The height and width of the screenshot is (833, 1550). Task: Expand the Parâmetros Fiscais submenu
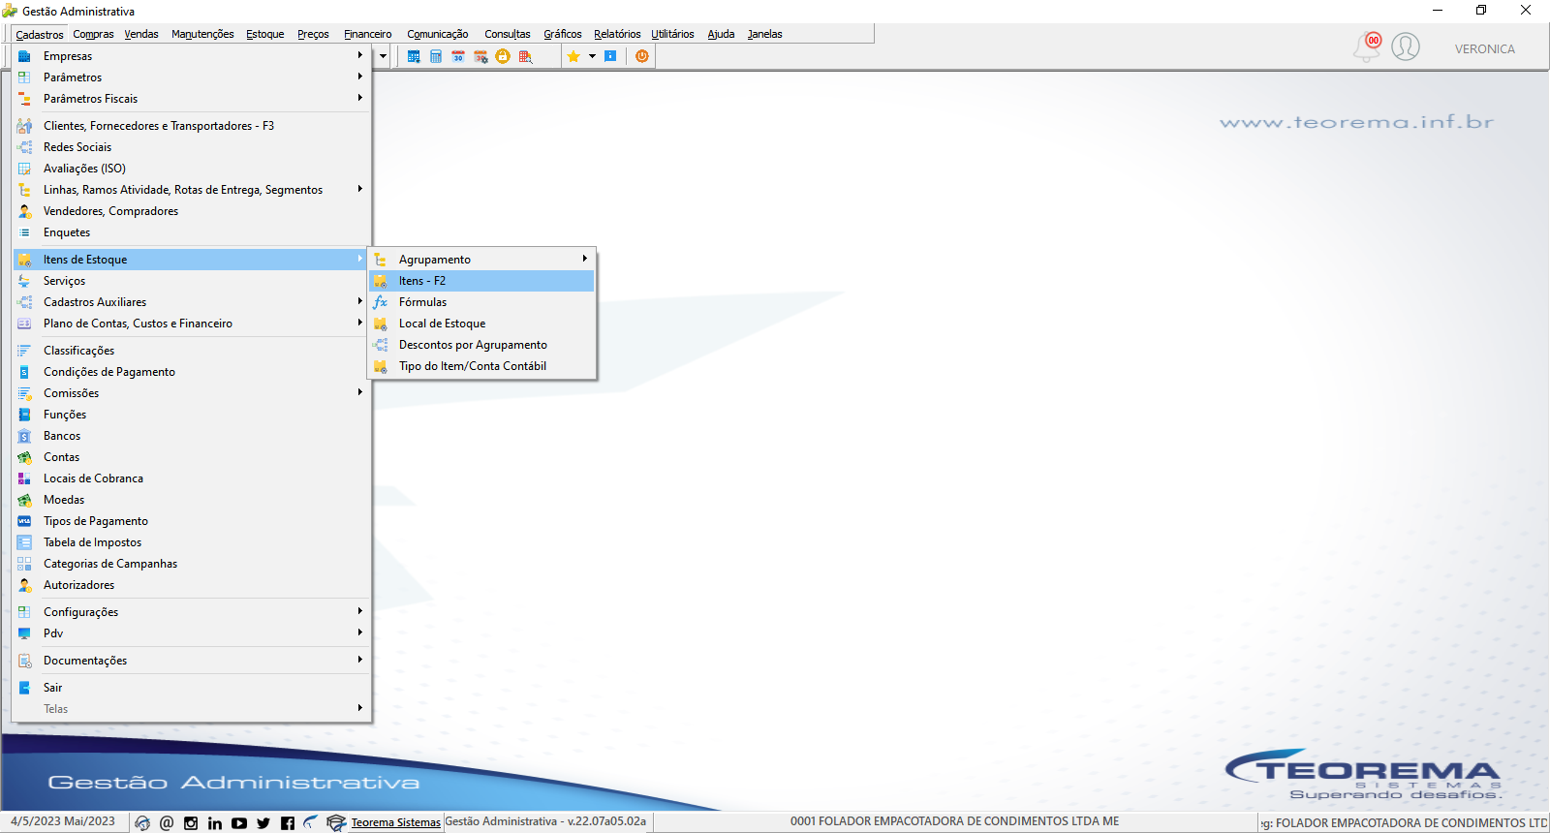pos(191,99)
